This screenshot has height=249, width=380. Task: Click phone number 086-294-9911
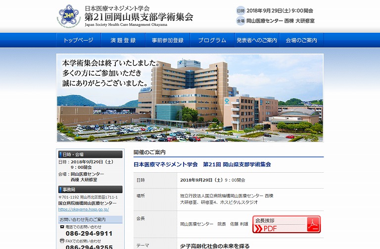click(89, 234)
